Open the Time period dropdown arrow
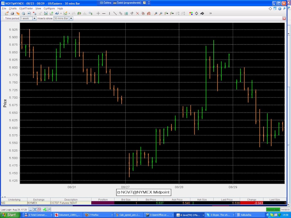This screenshot has height=218, width=291. tap(34, 18)
